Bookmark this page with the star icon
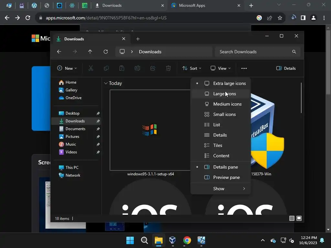The width and height of the screenshot is (331, 248). [x=280, y=18]
